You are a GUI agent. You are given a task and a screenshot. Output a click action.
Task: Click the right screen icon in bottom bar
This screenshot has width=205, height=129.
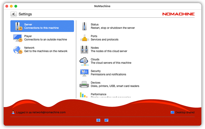106,120
